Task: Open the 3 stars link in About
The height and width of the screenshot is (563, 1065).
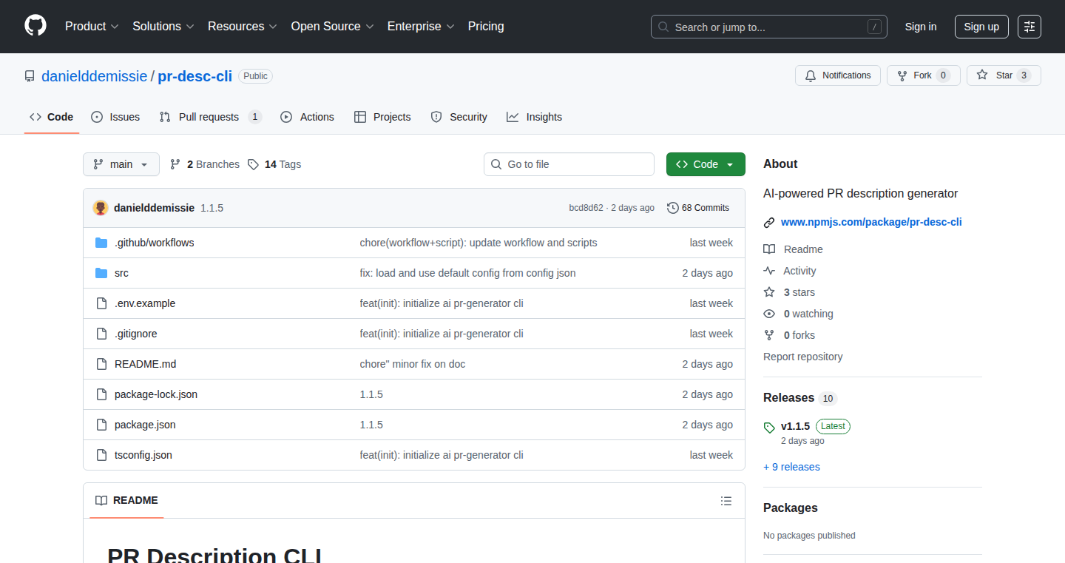Action: (x=799, y=292)
